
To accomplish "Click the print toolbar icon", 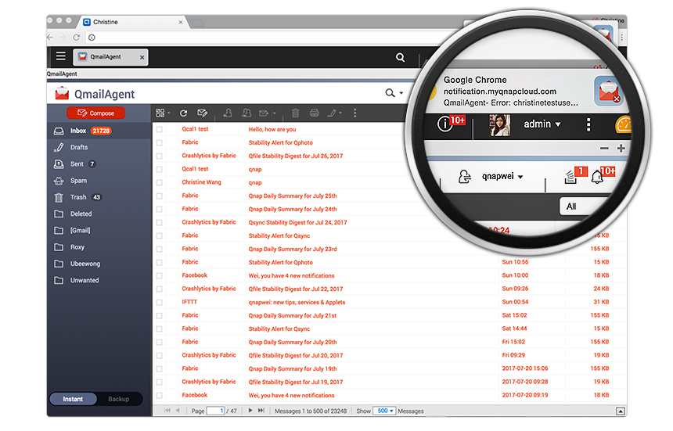I will (314, 113).
